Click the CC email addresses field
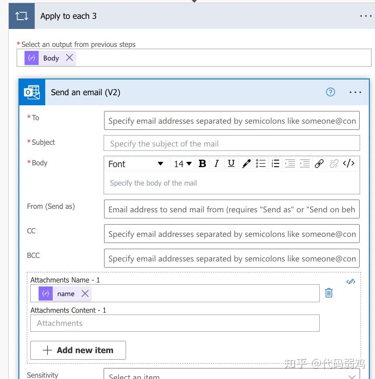 [x=231, y=234]
